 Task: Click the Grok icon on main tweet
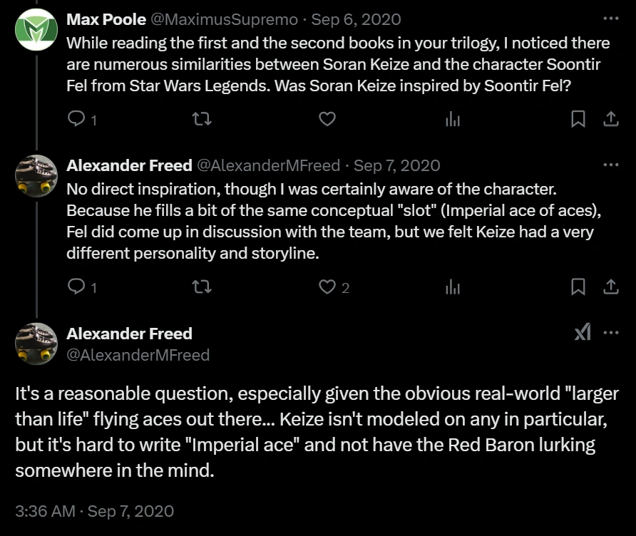pos(583,332)
